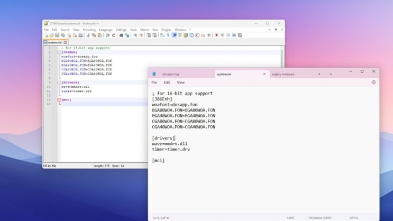Open the Language menu in Notepad++

click(105, 30)
